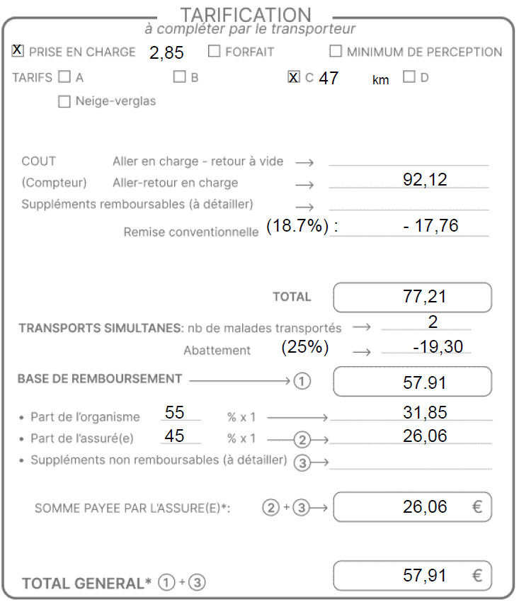Enable the Neige-verglas option
Screen dimensions: 519x602
(64, 101)
